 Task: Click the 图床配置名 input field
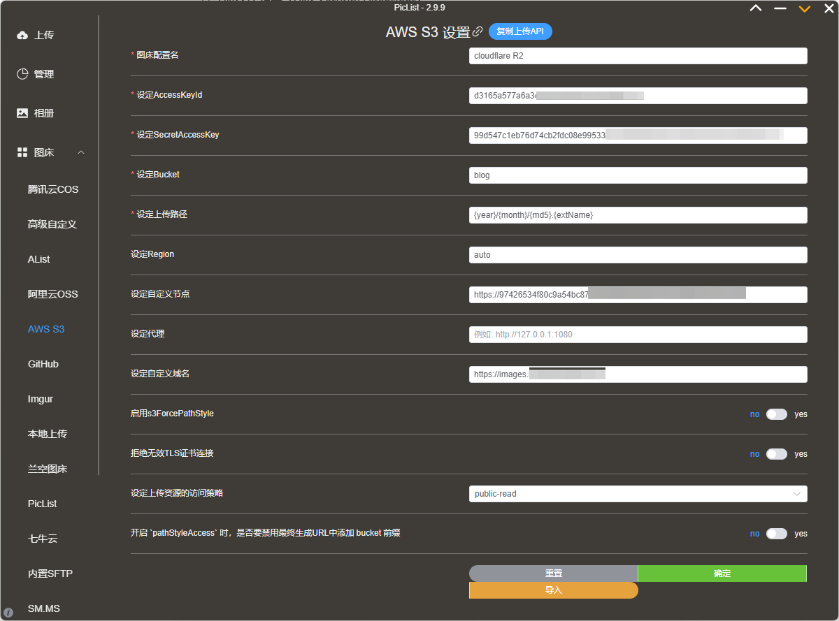[638, 56]
